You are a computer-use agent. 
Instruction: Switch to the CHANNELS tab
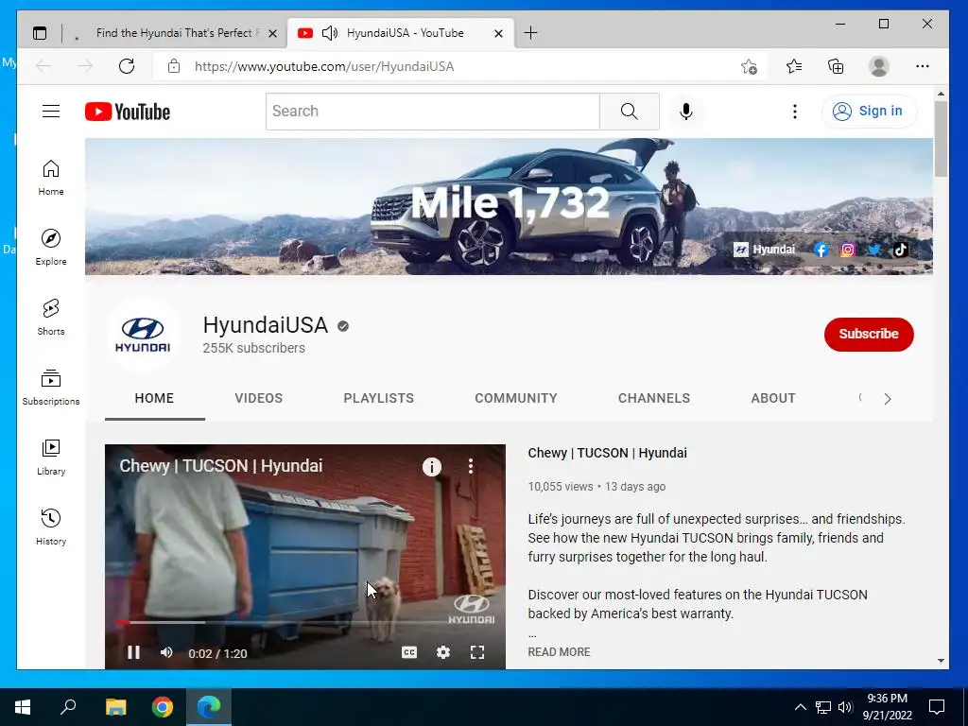pyautogui.click(x=654, y=398)
